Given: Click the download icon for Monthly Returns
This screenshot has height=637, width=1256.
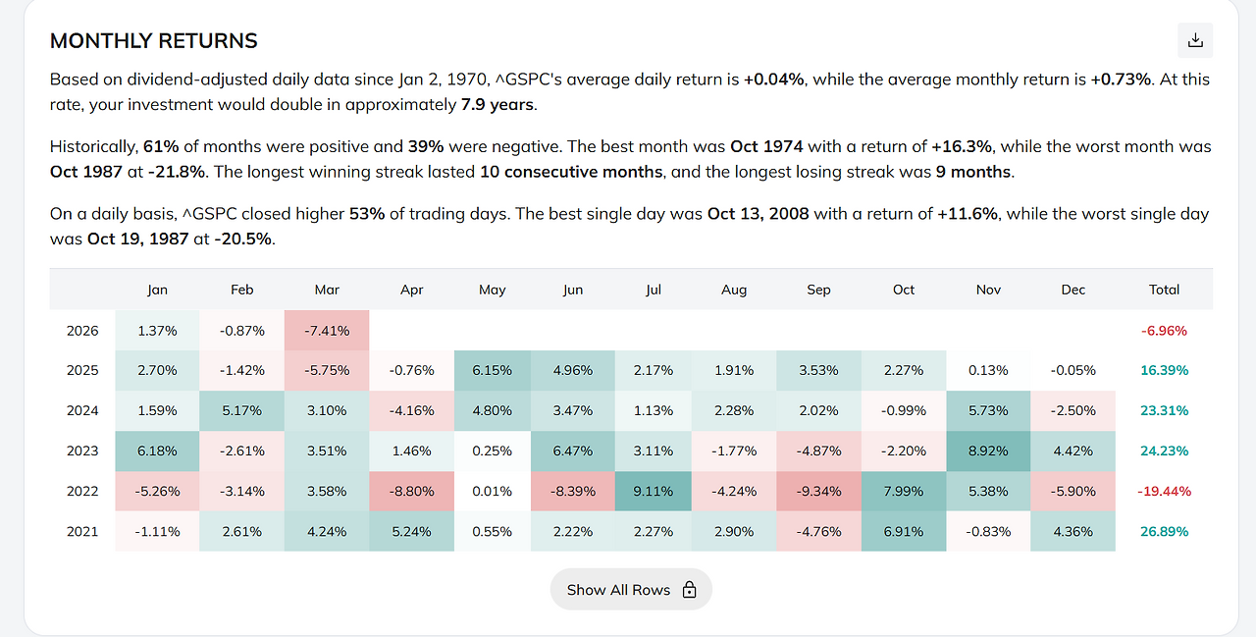Looking at the screenshot, I should (x=1195, y=40).
